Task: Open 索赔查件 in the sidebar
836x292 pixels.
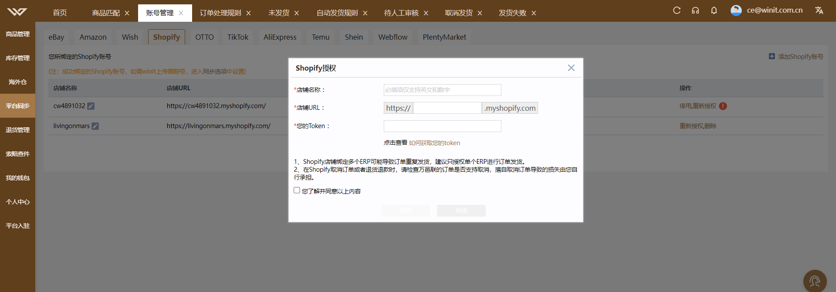Action: pyautogui.click(x=17, y=154)
